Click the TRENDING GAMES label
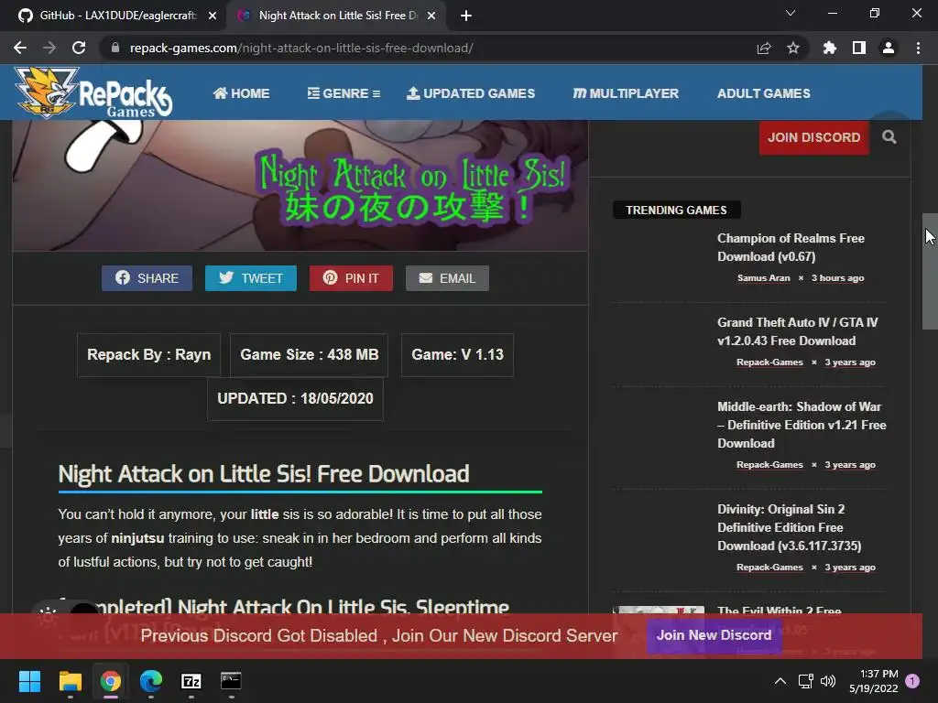938x703 pixels. coord(677,210)
